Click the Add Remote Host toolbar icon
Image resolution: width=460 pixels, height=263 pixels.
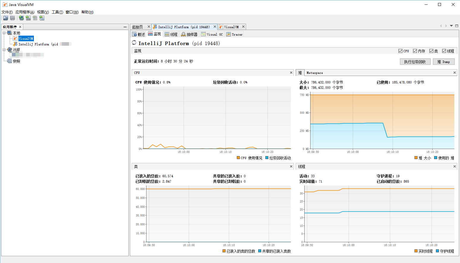pos(21,18)
